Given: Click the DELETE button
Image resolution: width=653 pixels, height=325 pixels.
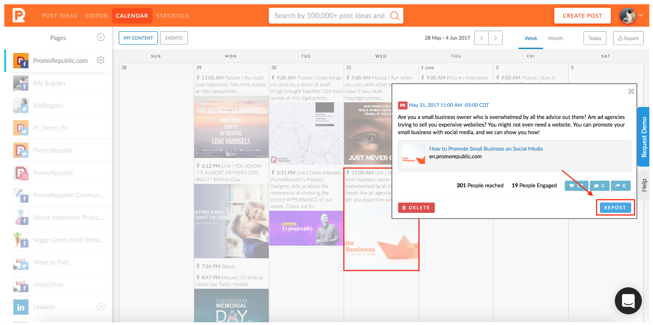Looking at the screenshot, I should pos(416,208).
